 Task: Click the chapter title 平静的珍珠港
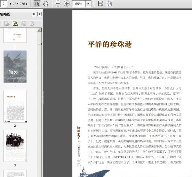pos(109,45)
